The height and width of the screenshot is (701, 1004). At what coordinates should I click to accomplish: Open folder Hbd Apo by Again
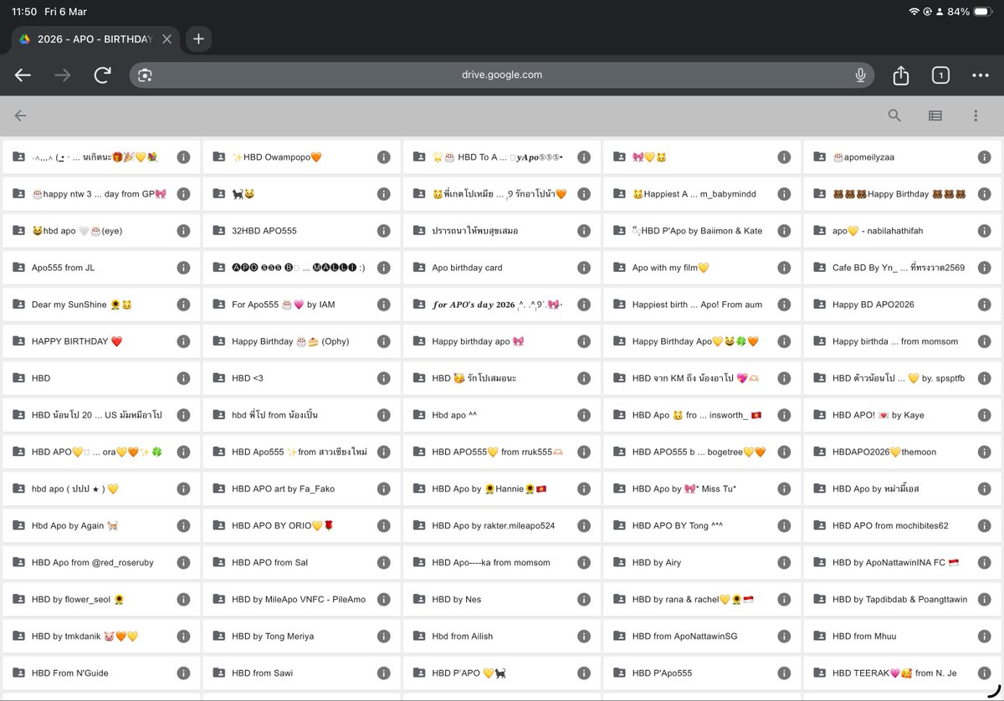[x=101, y=525]
